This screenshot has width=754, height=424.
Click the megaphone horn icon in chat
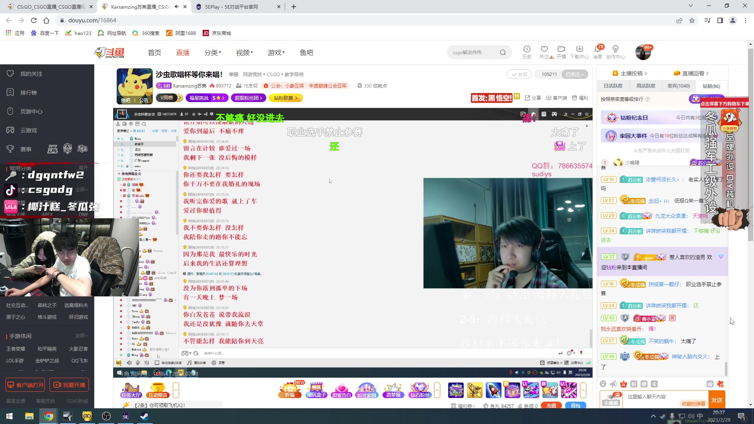click(x=613, y=384)
